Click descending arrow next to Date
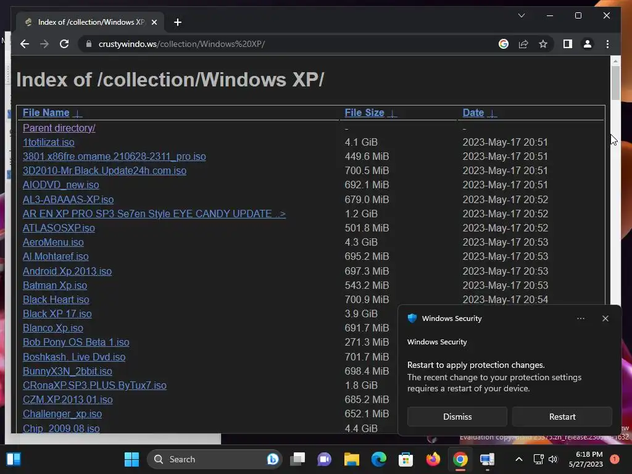This screenshot has height=474, width=632. pyautogui.click(x=492, y=114)
